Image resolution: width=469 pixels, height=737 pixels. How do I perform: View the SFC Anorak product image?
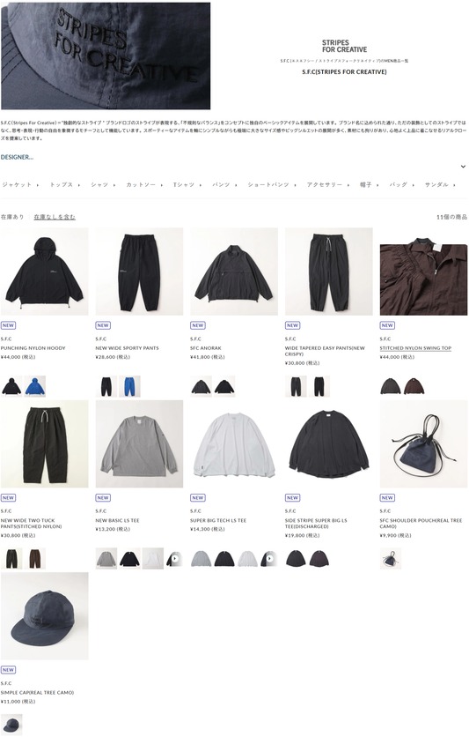pyautogui.click(x=234, y=272)
